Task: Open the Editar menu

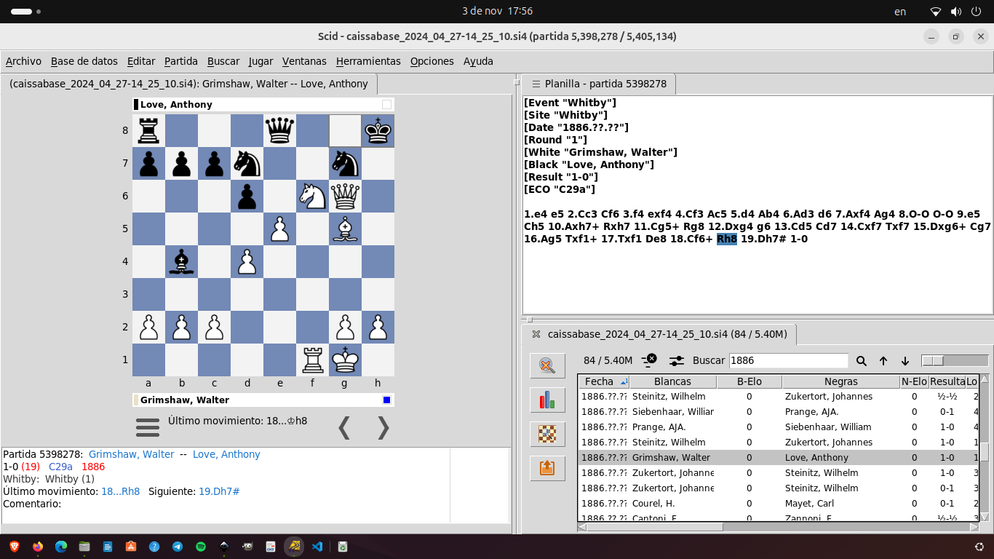Action: (x=141, y=61)
